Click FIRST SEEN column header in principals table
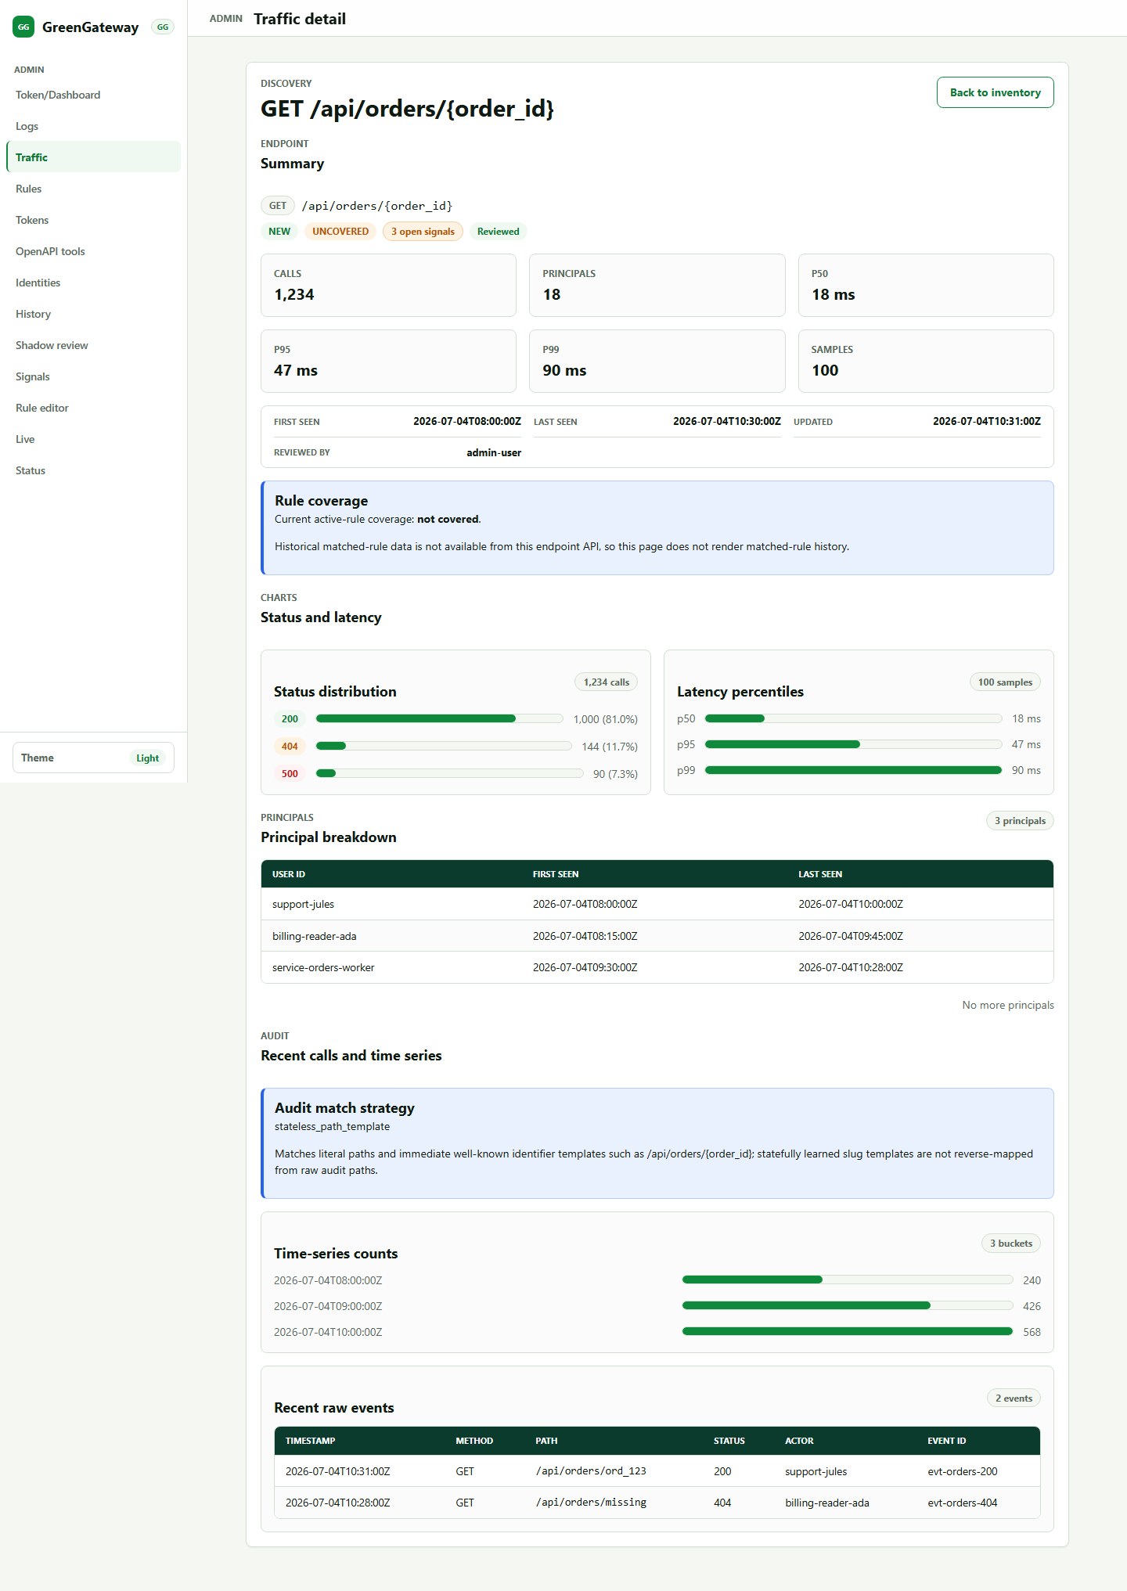 click(556, 874)
